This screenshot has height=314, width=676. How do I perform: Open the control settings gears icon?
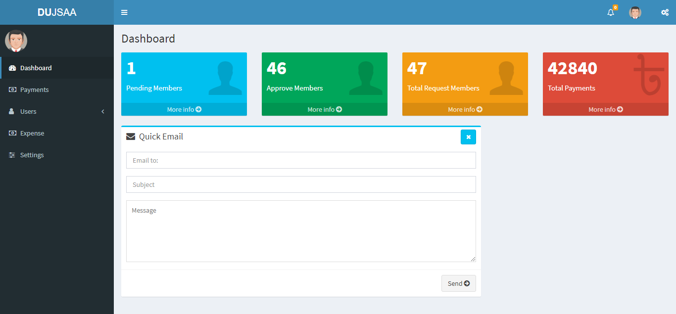tap(665, 13)
